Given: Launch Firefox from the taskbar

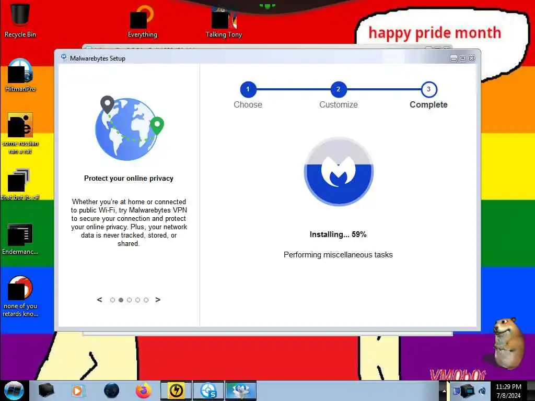Looking at the screenshot, I should tap(143, 391).
